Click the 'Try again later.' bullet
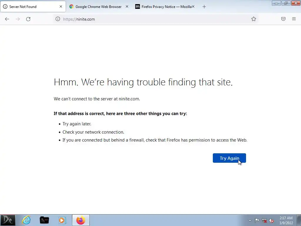301x226 pixels. tap(77, 124)
